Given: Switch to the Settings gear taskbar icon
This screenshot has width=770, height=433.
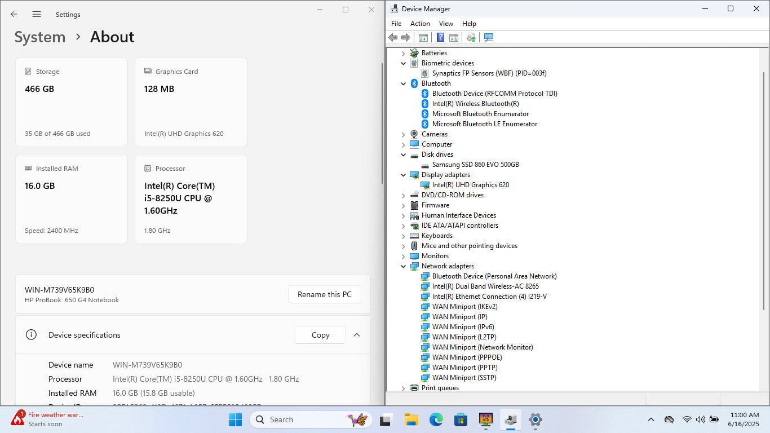Looking at the screenshot, I should click(x=536, y=419).
